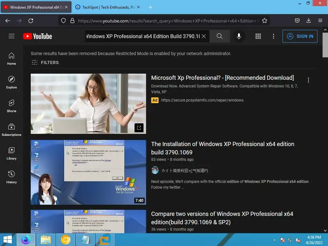Viewport: 328px width, 246px height.
Task: Close the Windows XP Professional x64 tab
Action: pyautogui.click(x=66, y=7)
